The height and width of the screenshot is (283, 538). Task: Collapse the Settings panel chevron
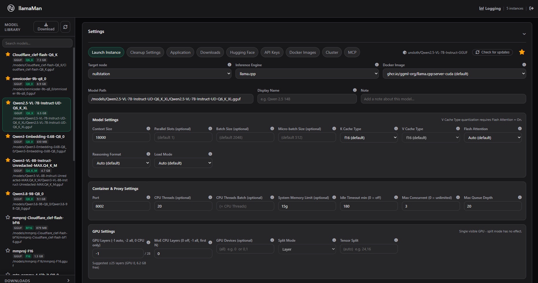point(524,34)
